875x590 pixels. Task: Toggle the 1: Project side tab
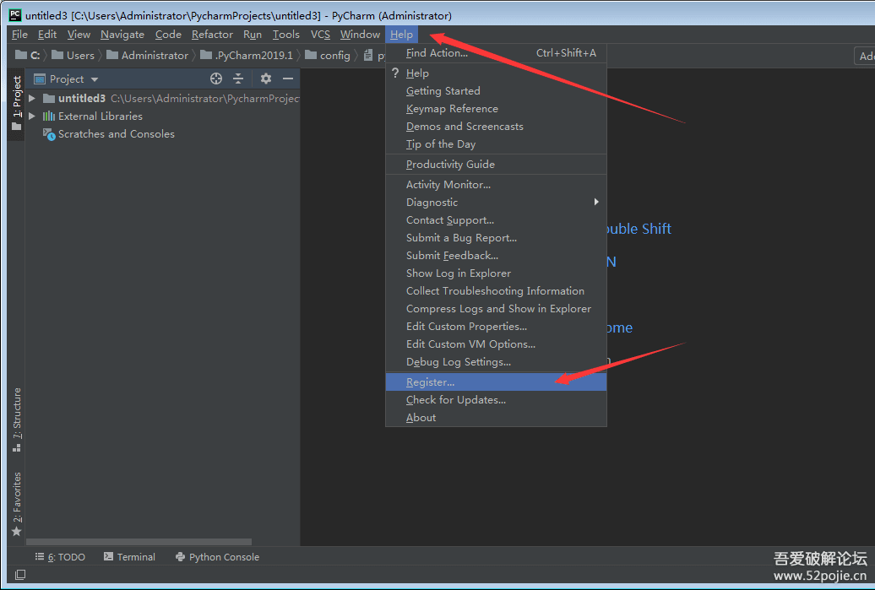pyautogui.click(x=17, y=103)
